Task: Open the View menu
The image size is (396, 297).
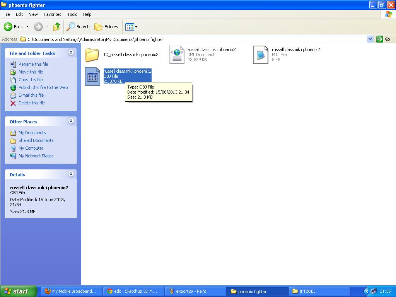Action: coord(33,14)
